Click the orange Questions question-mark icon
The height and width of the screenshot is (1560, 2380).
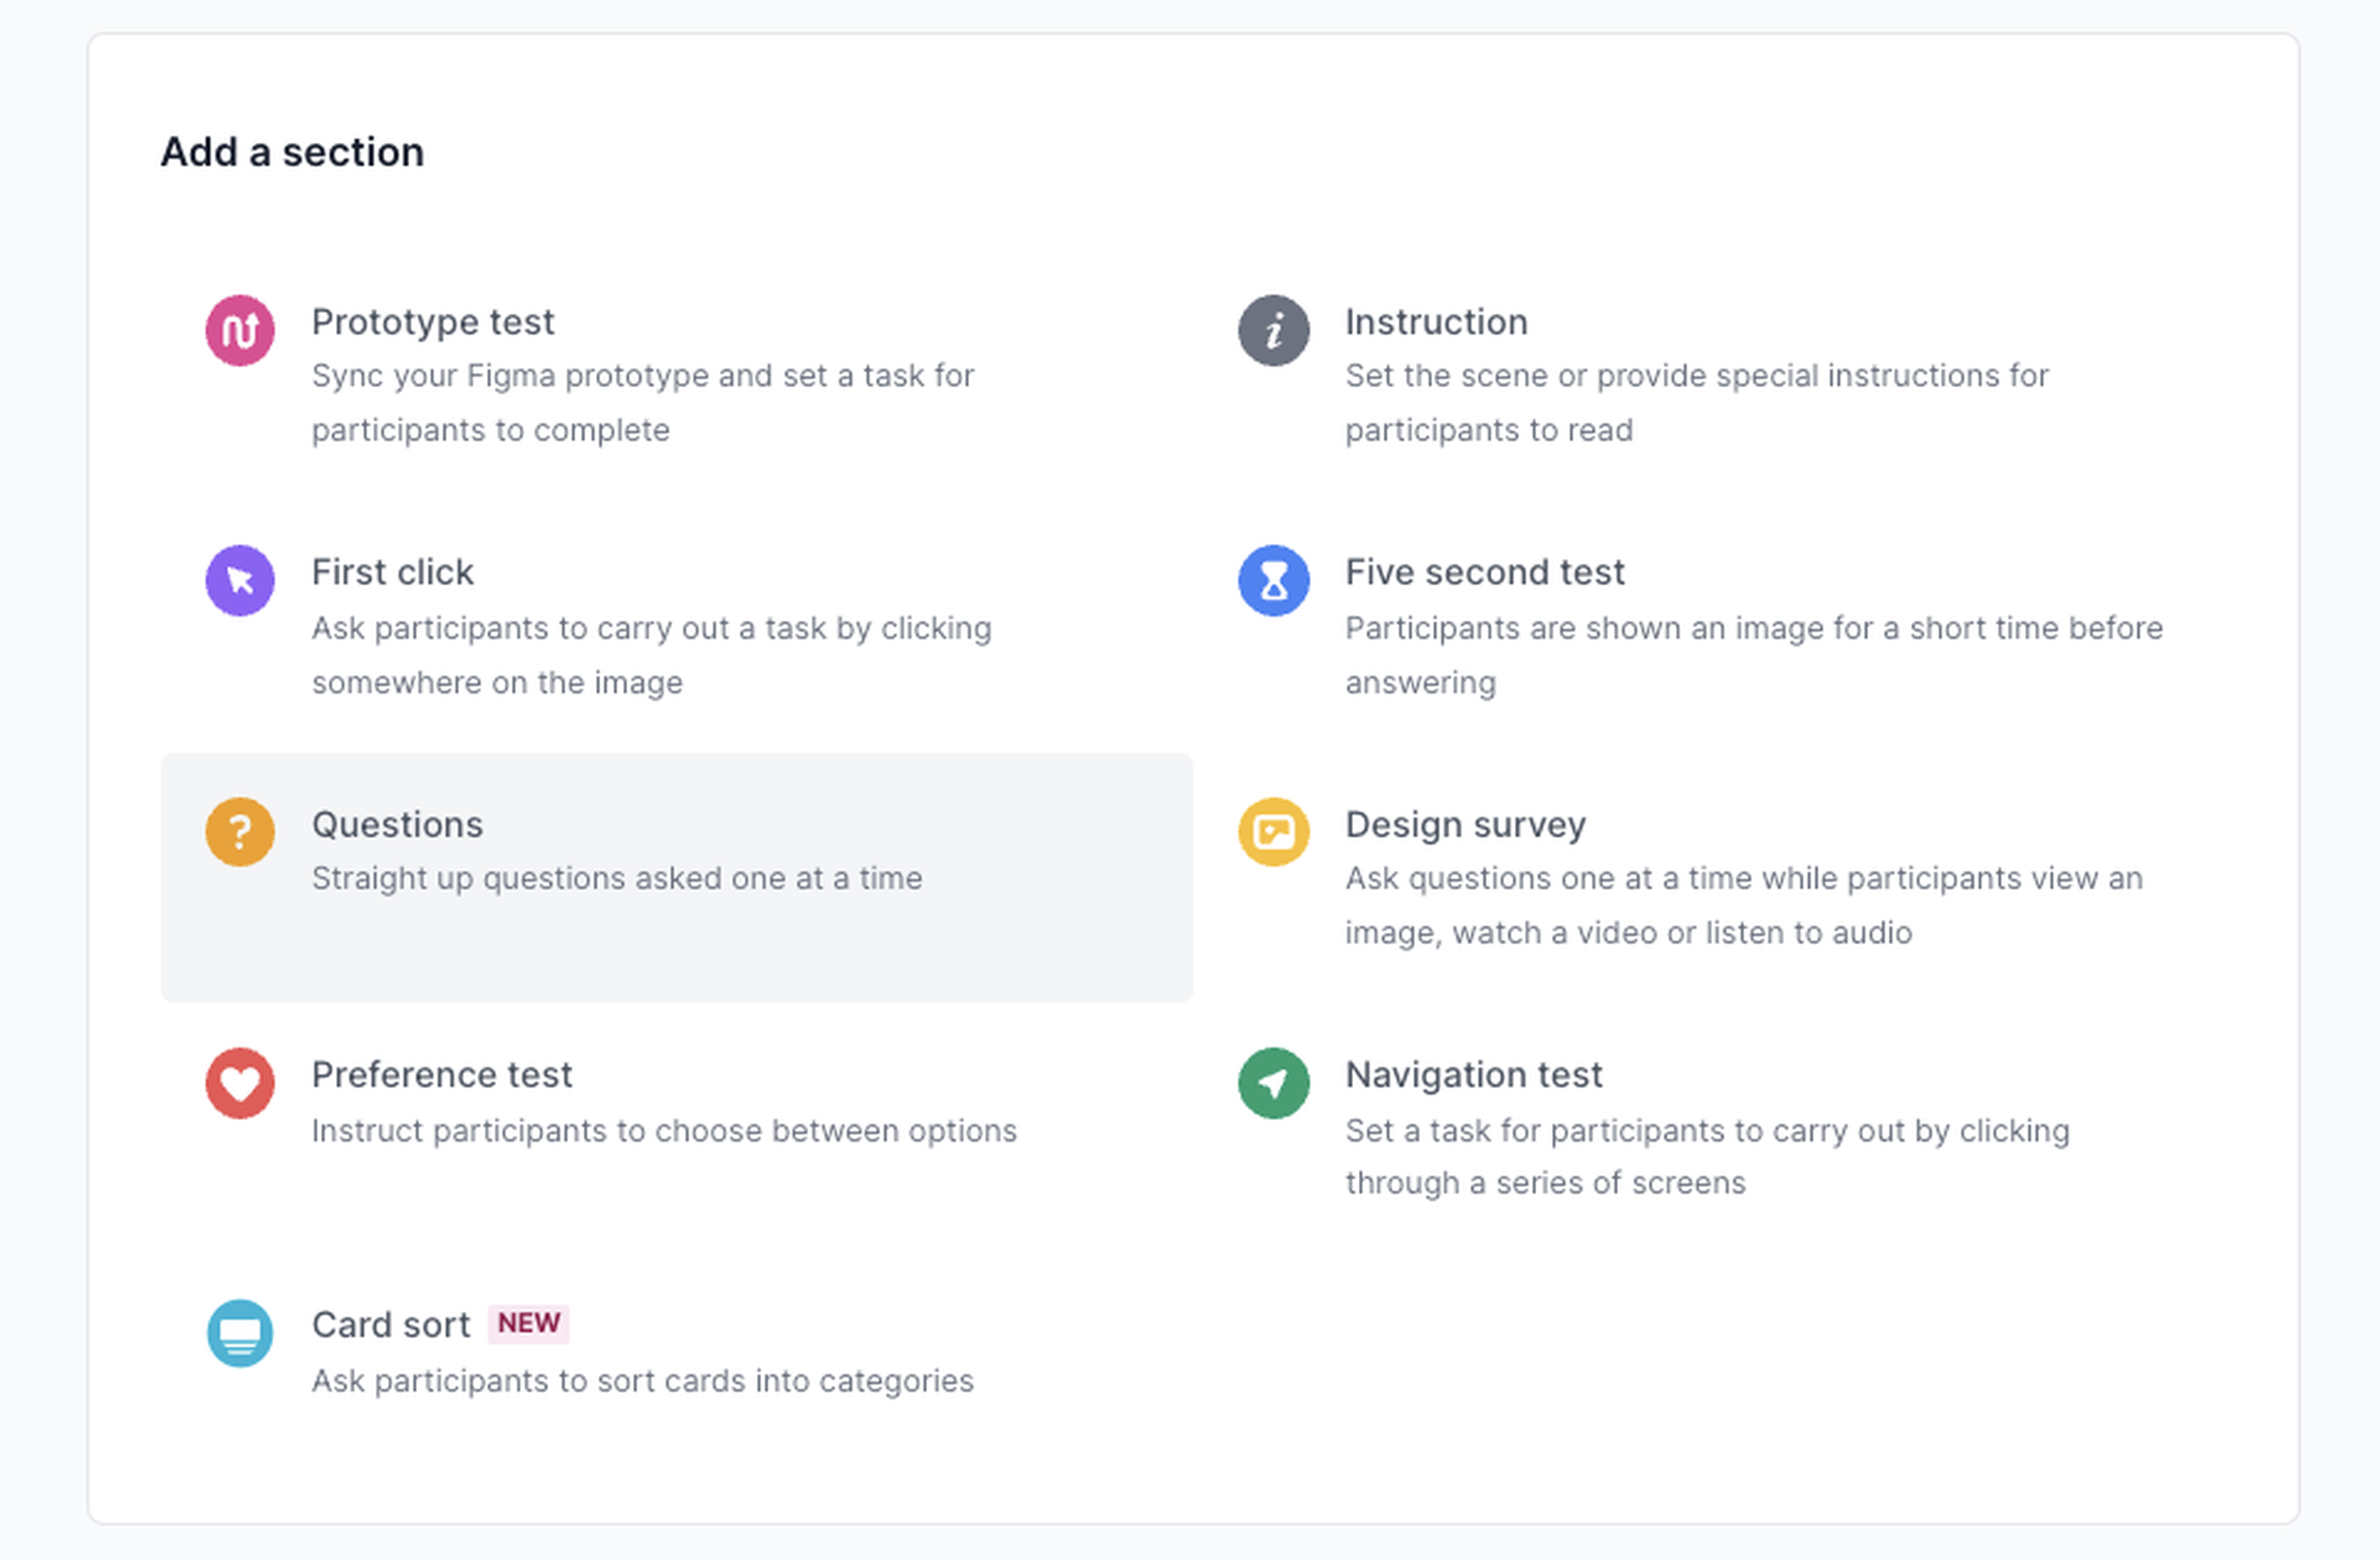(240, 832)
